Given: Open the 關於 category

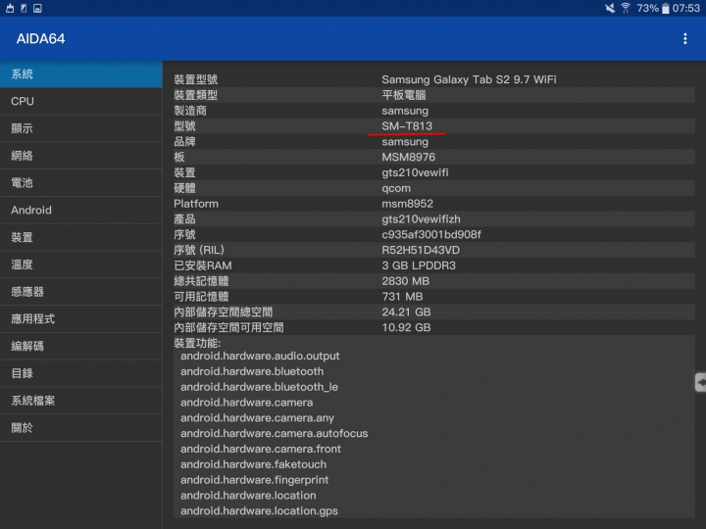Looking at the screenshot, I should pyautogui.click(x=81, y=428).
